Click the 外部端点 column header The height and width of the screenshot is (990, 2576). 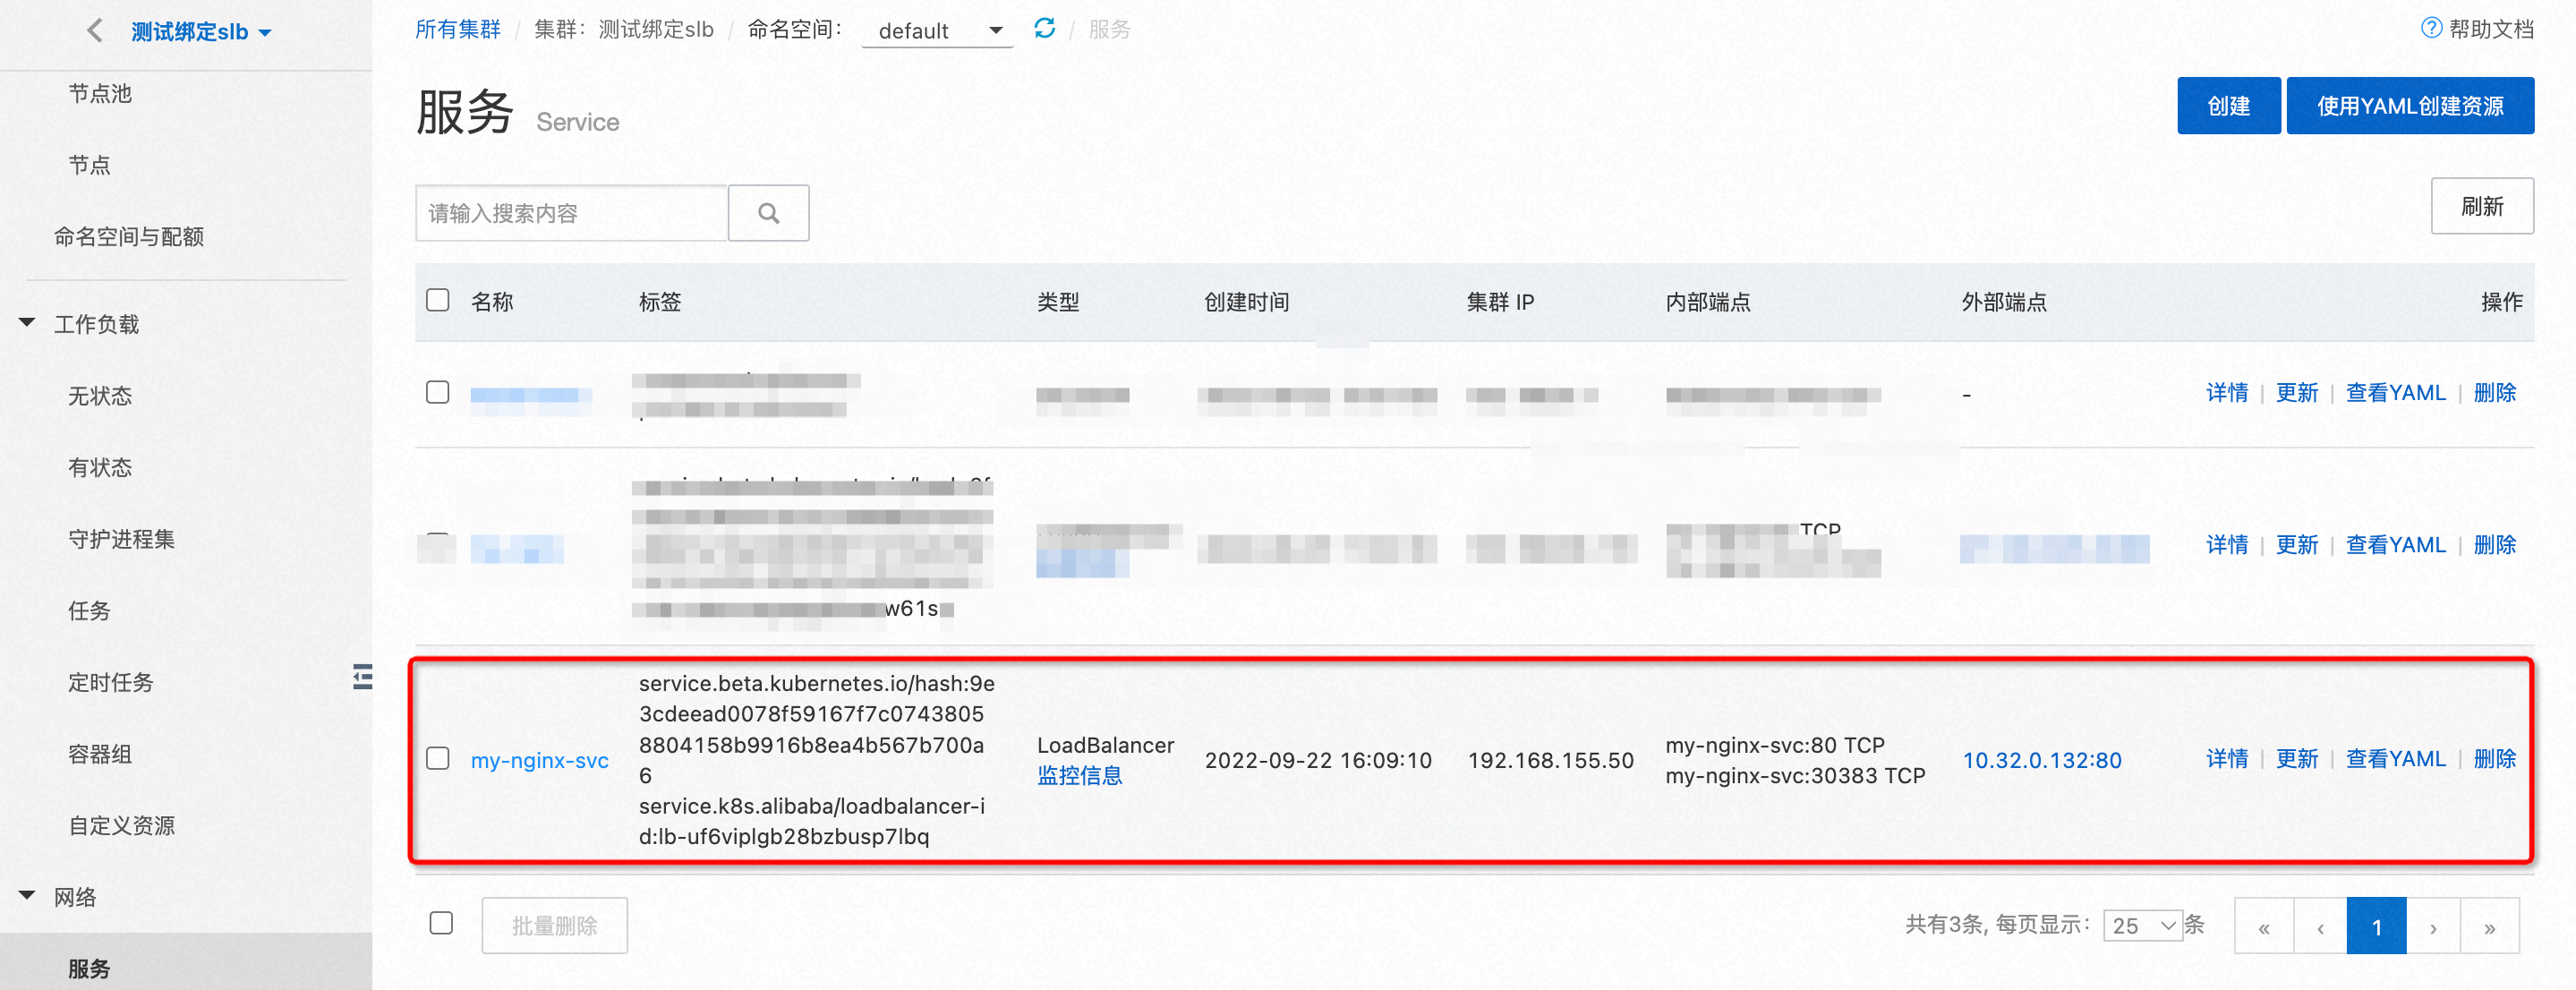pos(2003,302)
